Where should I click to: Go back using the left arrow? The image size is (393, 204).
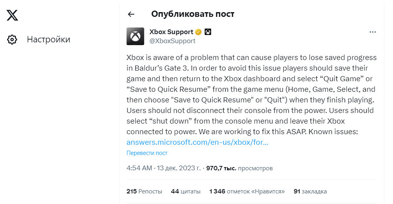[x=131, y=14]
